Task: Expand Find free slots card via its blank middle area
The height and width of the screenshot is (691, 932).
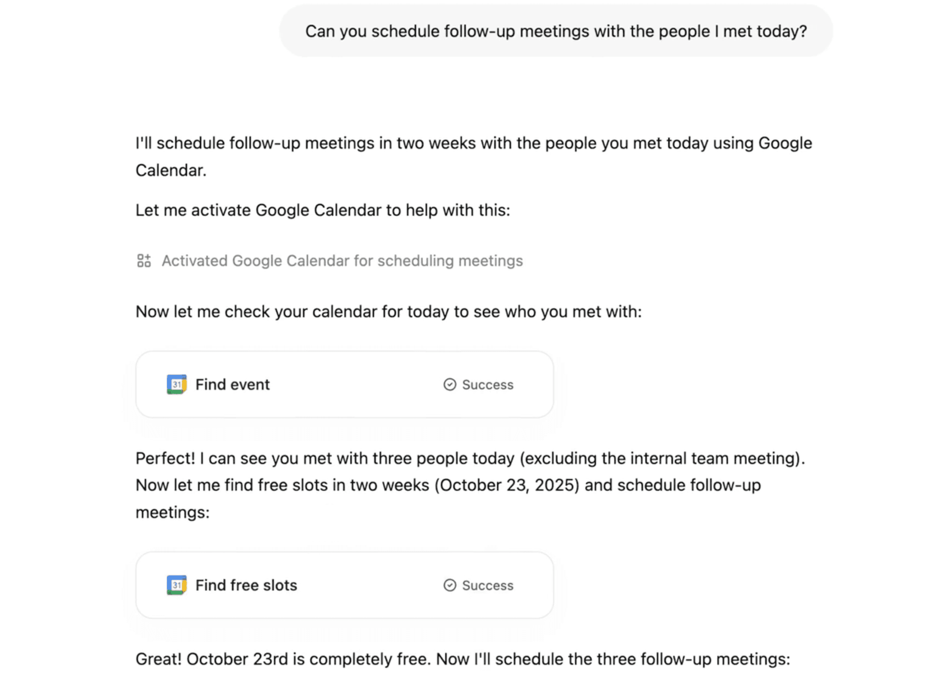Action: 369,585
